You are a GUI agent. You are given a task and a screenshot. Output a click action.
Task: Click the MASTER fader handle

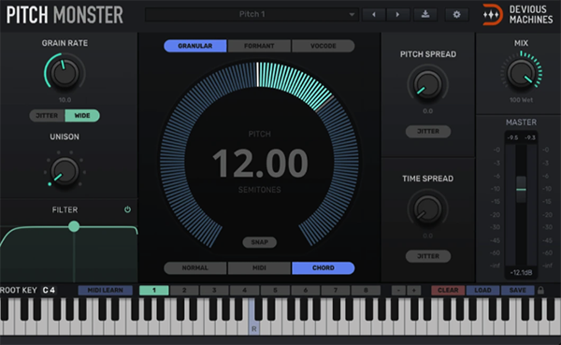(522, 189)
